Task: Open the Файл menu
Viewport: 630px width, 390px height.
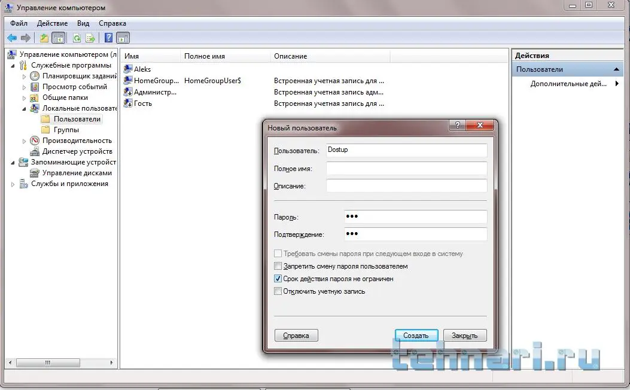Action: (19, 23)
